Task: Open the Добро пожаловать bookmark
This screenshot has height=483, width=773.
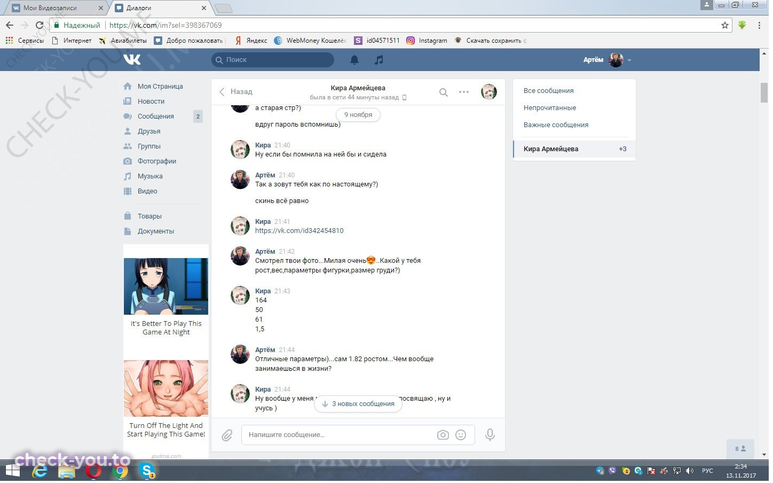Action: [189, 41]
